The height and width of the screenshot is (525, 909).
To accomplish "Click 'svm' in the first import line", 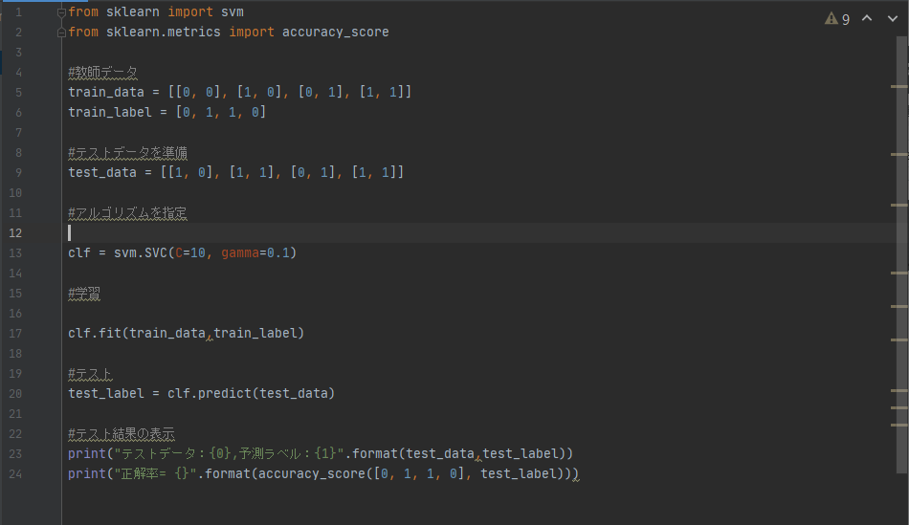I will click(233, 12).
